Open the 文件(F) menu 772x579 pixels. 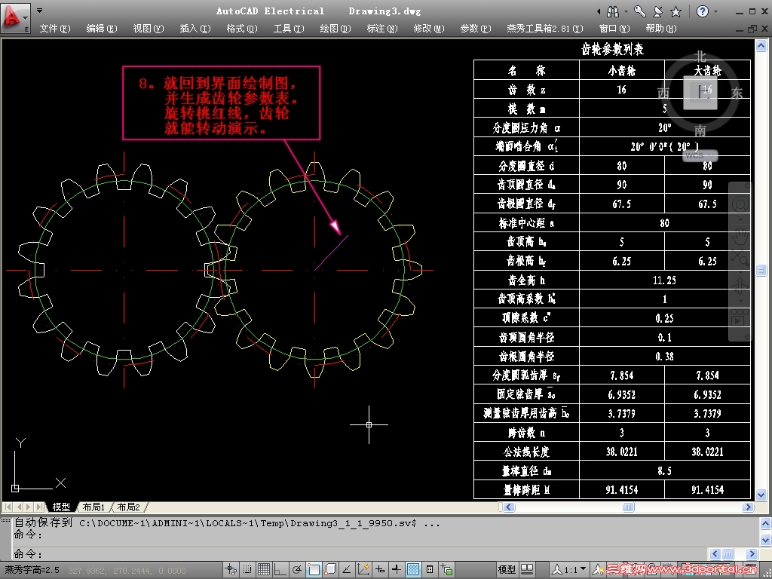pyautogui.click(x=54, y=29)
